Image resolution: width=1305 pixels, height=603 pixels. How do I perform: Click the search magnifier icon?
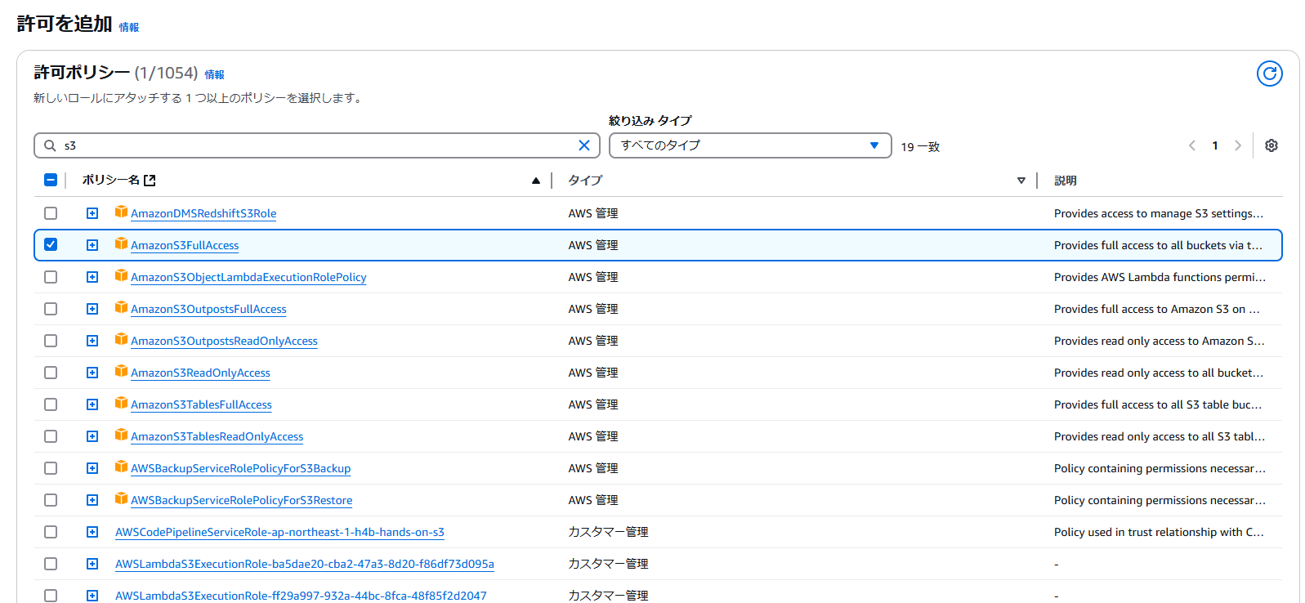(x=50, y=145)
